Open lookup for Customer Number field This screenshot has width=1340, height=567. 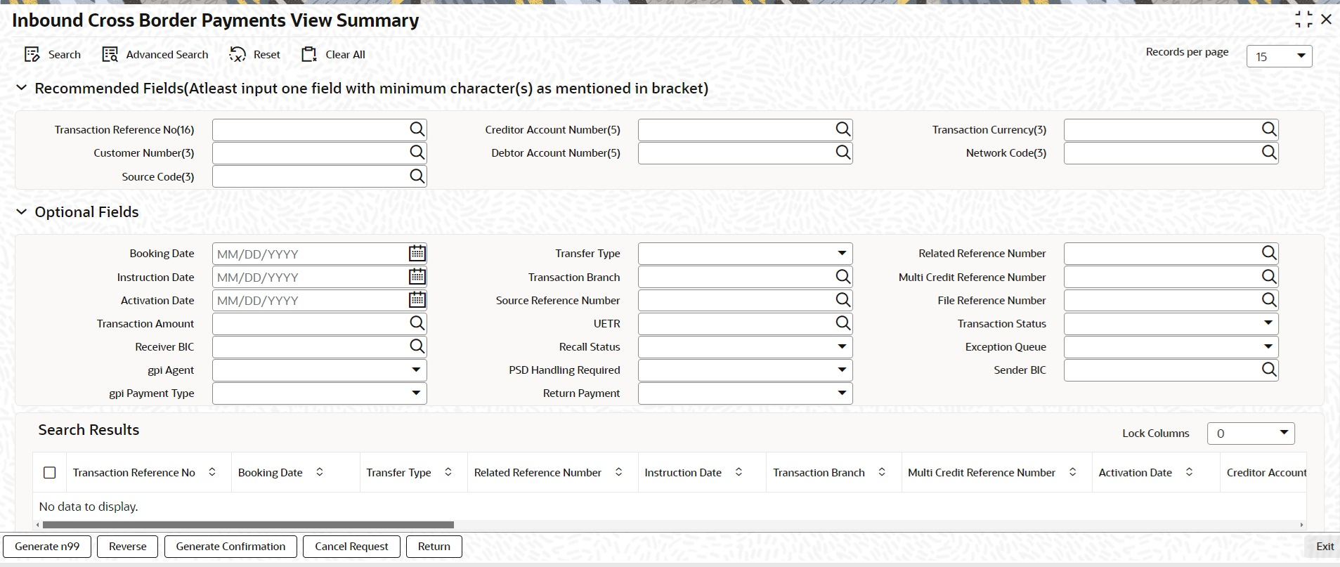click(x=417, y=152)
